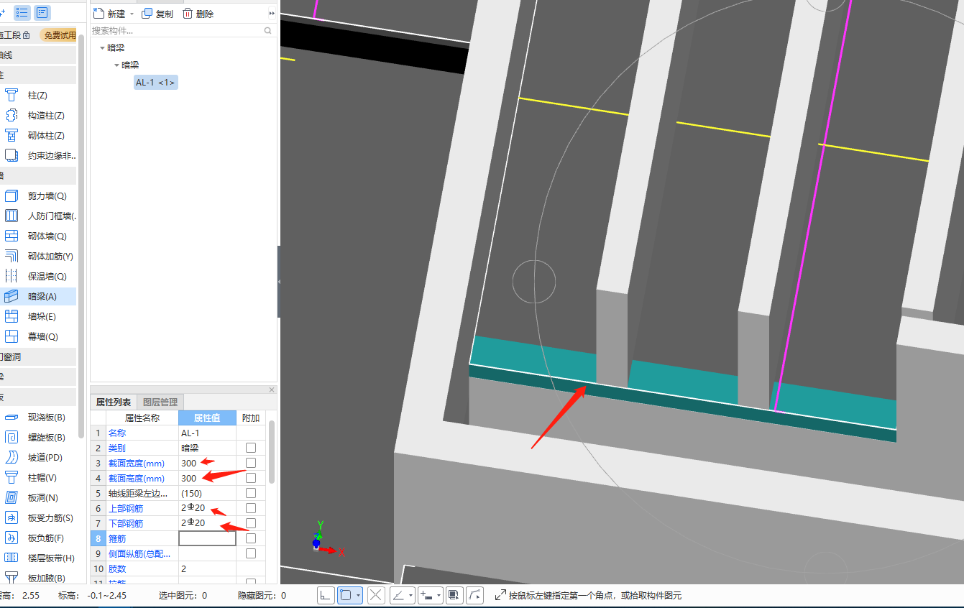
Task: Click the properties table vertical scrollbar
Action: [x=272, y=453]
